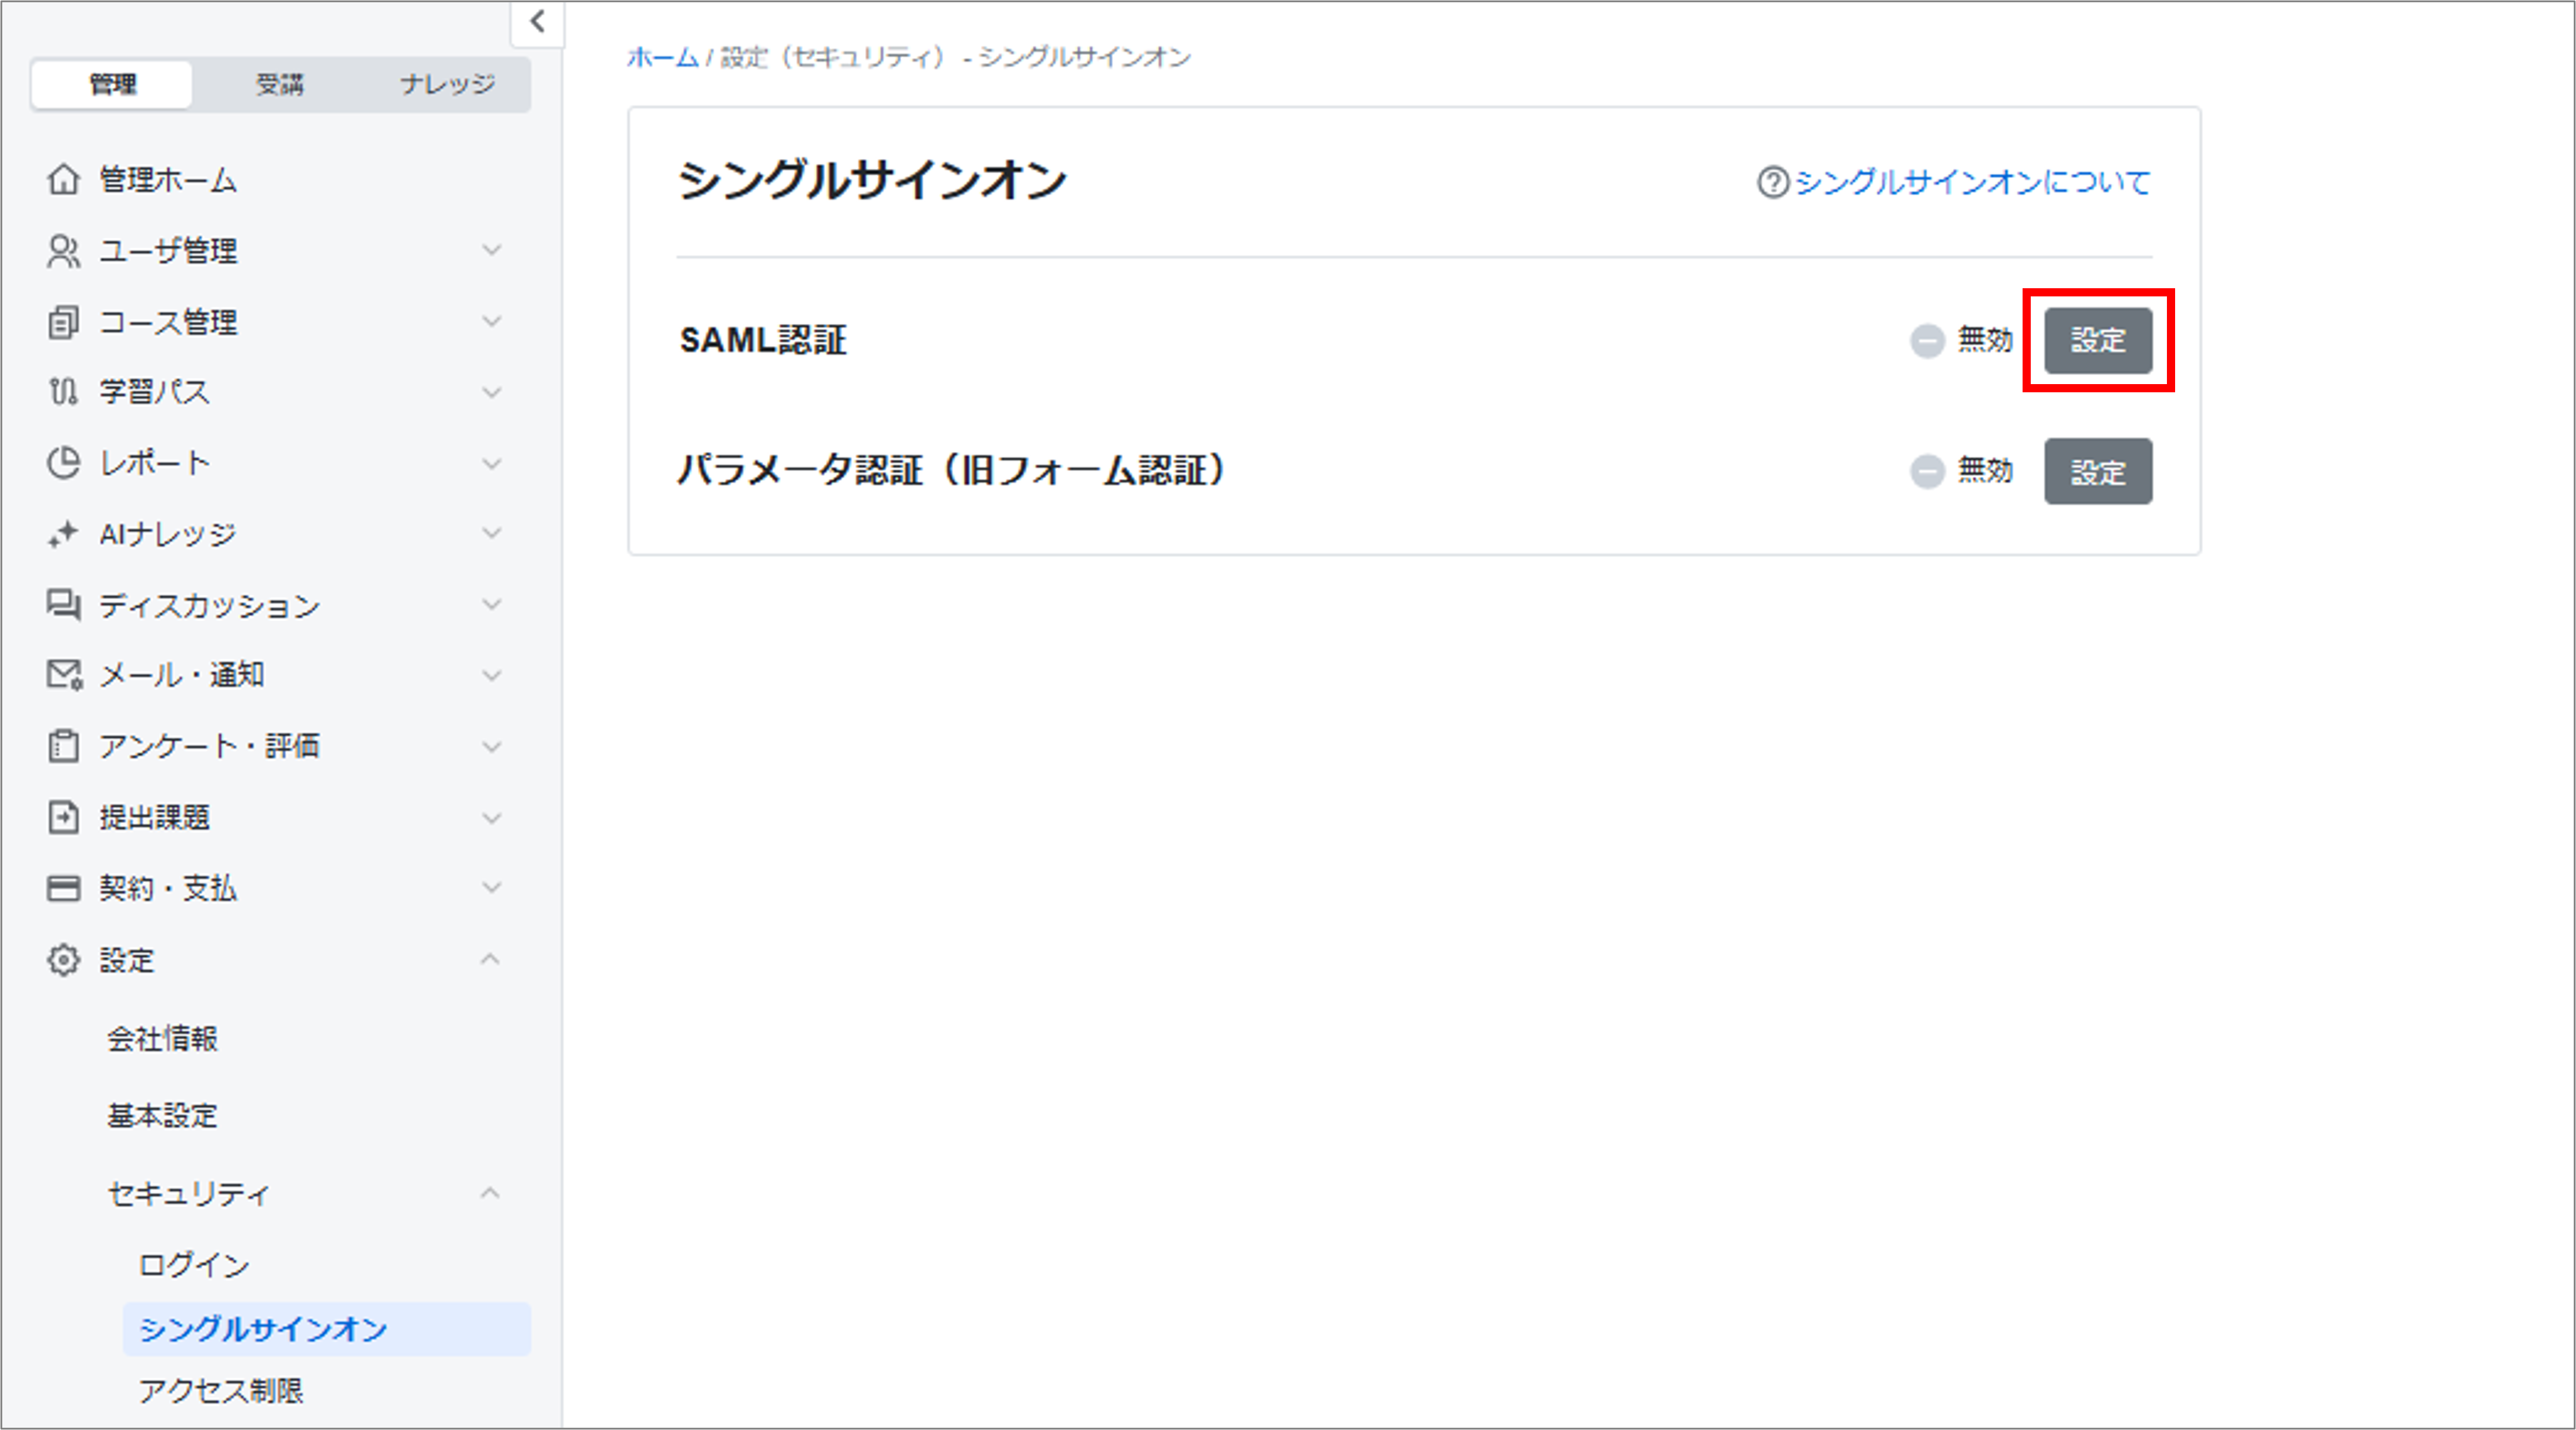This screenshot has height=1430, width=2576.
Task: Expand the レポート menu chevron
Action: coord(491,464)
